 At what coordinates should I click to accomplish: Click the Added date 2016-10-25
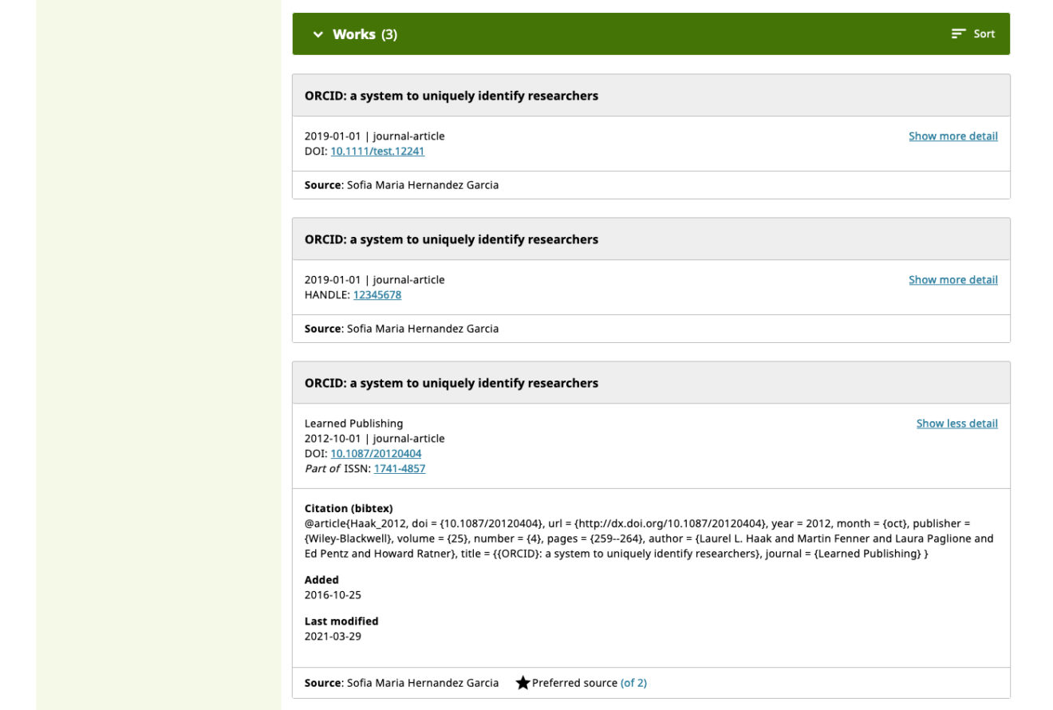[333, 595]
